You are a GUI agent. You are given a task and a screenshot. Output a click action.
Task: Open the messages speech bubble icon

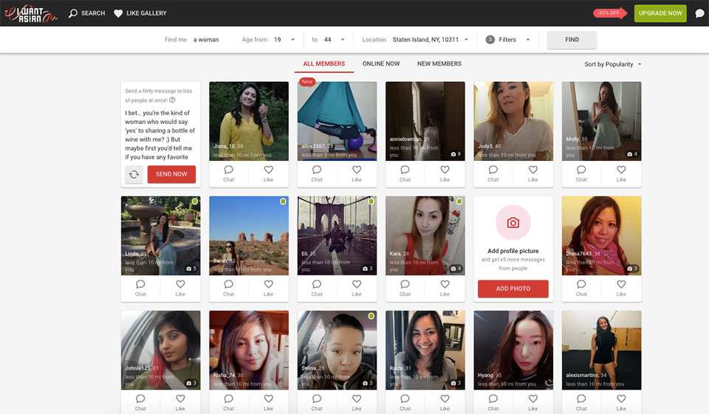[699, 13]
